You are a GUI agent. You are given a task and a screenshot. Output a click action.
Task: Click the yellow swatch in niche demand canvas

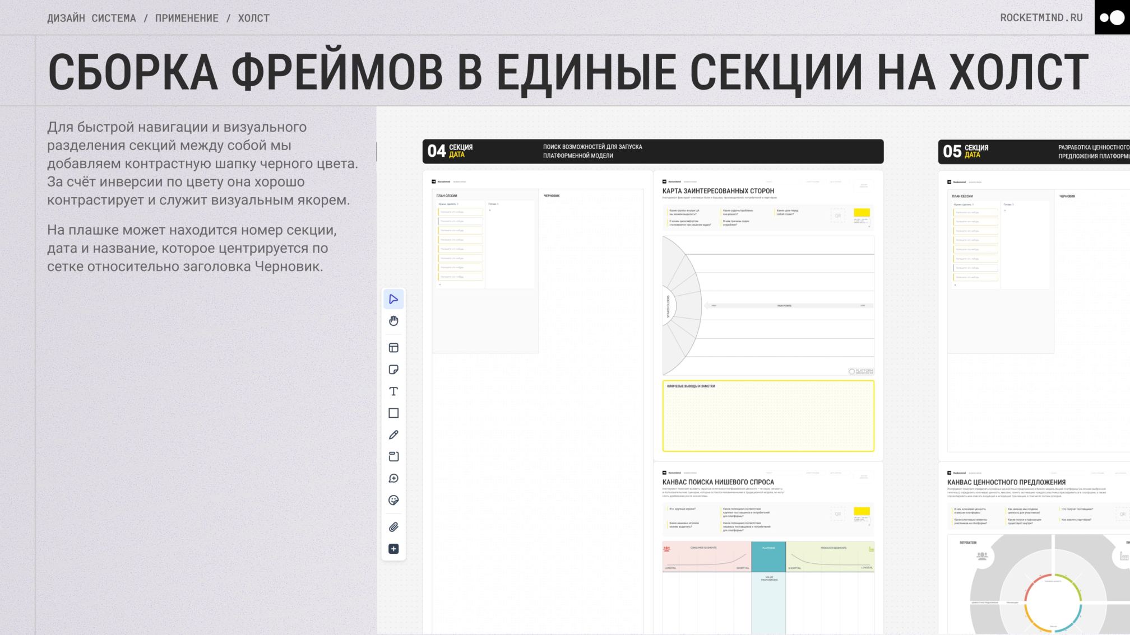coord(862,511)
